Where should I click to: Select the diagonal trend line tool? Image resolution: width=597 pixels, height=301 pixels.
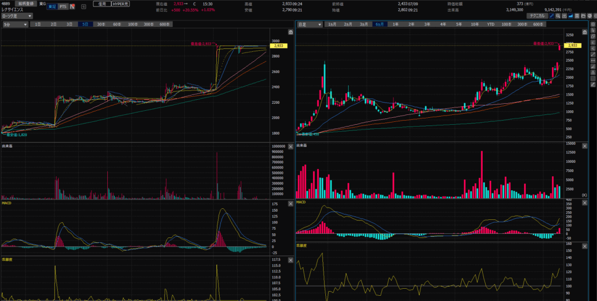coord(593,54)
